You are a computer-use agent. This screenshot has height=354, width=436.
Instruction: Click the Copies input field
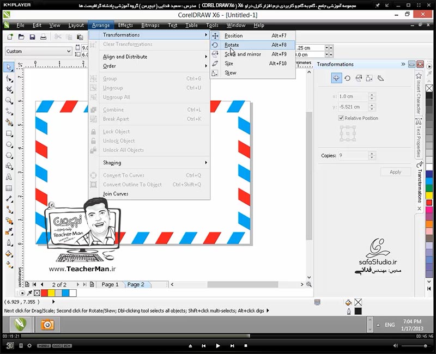pos(353,155)
